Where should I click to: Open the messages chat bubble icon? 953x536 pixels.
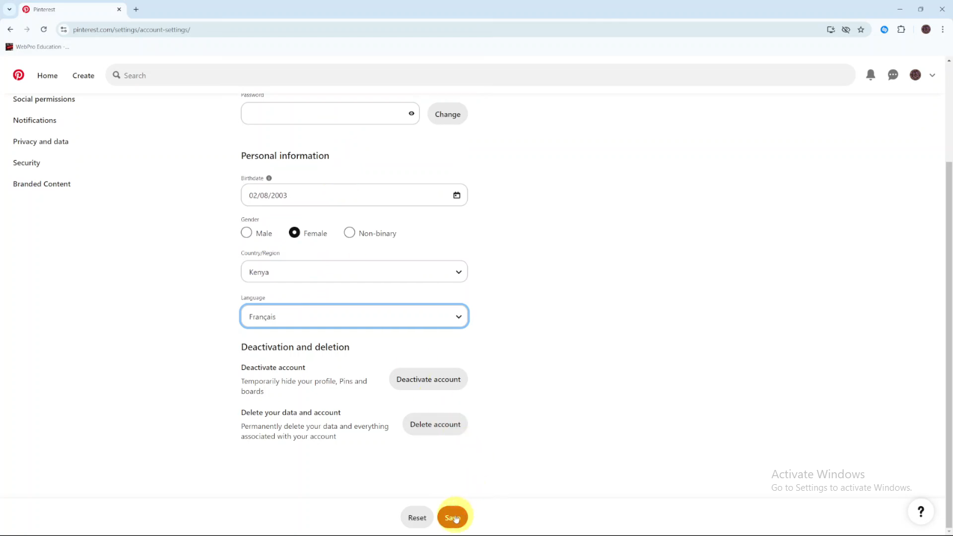(x=893, y=75)
